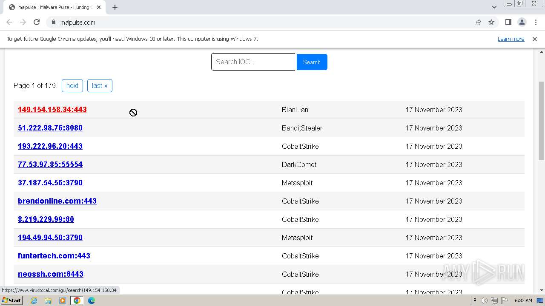Open the volume speaker tray icon
Viewport: 545px width, 306px height.
point(484,300)
